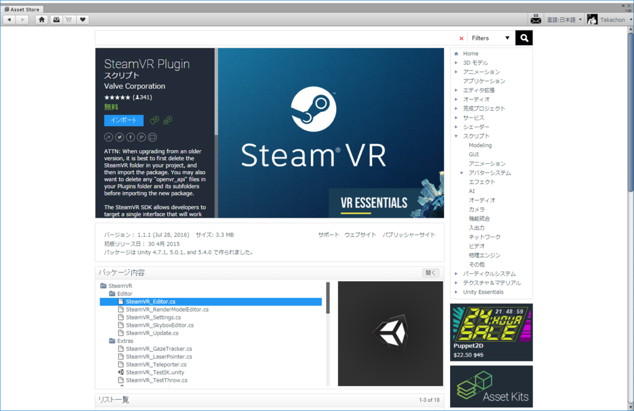Open the ウェブサイト link
Screen dimensions: 634x411
tap(360, 235)
